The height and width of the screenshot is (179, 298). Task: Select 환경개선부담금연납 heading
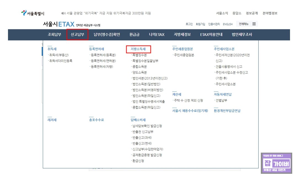(x=227, y=111)
